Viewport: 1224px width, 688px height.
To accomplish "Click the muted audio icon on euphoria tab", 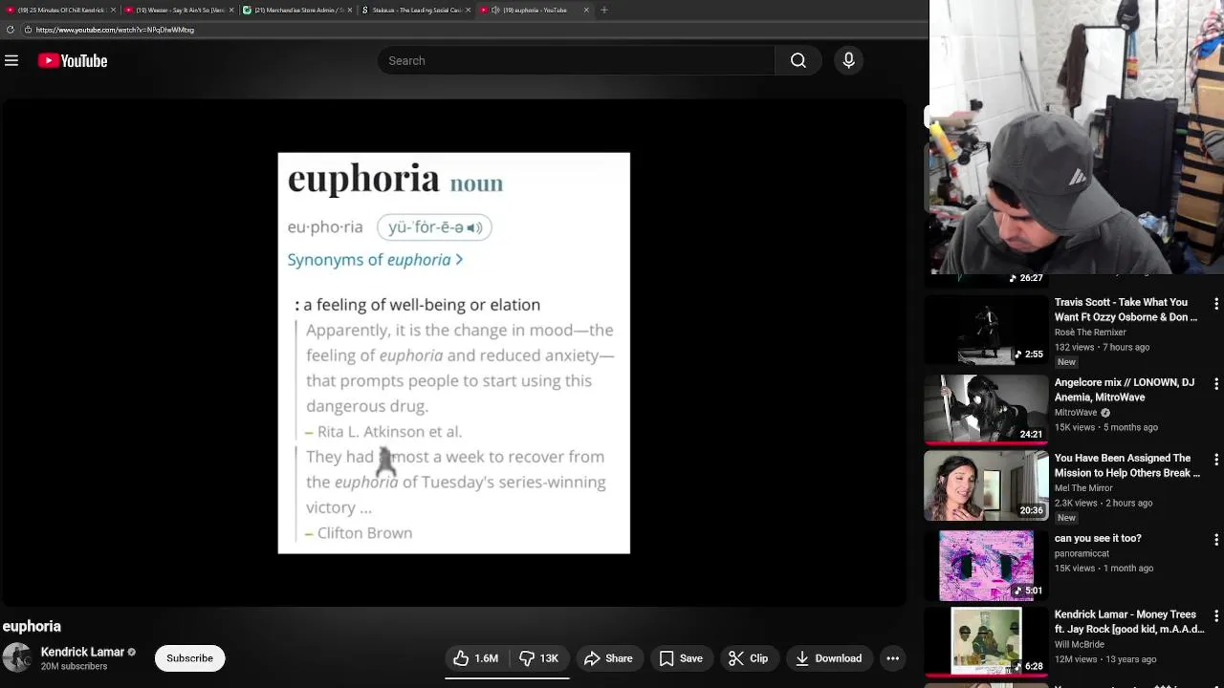I will click(496, 10).
